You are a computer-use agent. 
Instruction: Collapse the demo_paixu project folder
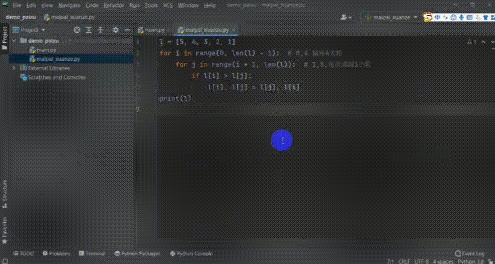click(x=14, y=41)
